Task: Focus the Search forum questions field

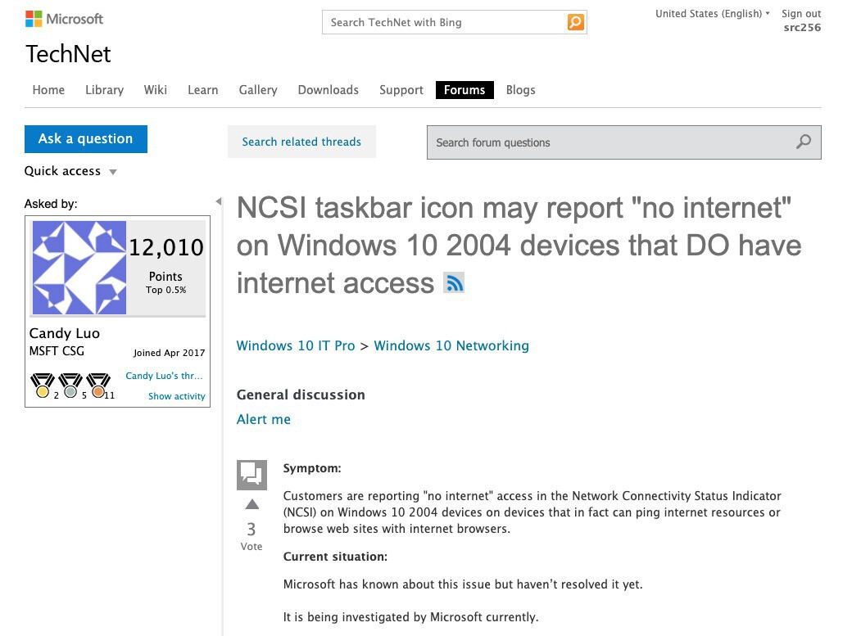Action: [623, 142]
